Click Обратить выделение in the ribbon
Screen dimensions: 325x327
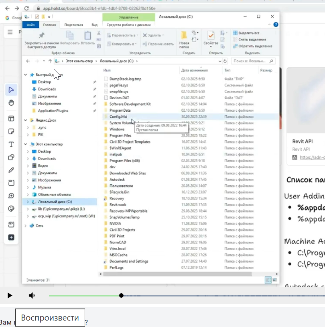[252, 46]
